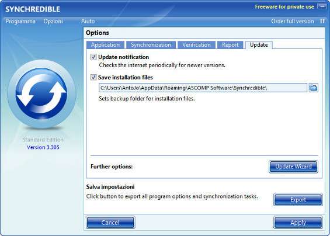Apply the options settings

point(298,223)
